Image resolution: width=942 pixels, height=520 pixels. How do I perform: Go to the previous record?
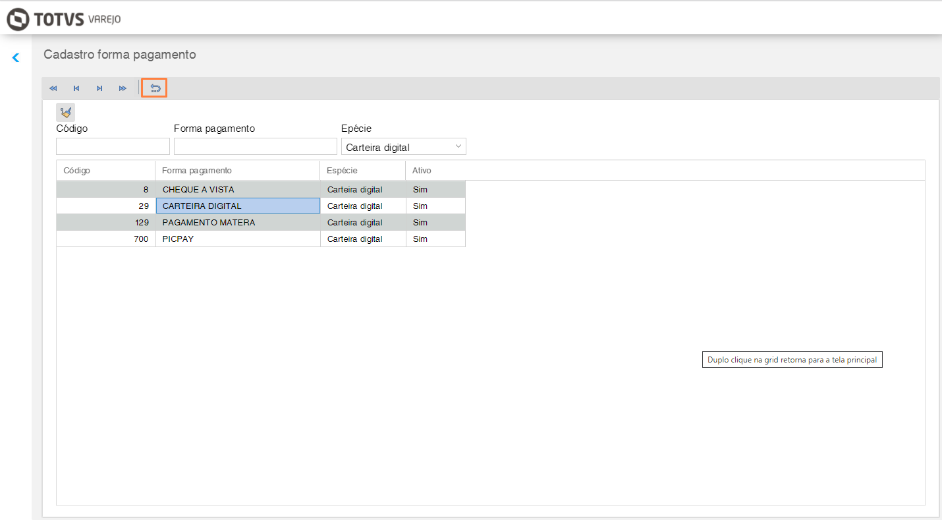(x=76, y=88)
